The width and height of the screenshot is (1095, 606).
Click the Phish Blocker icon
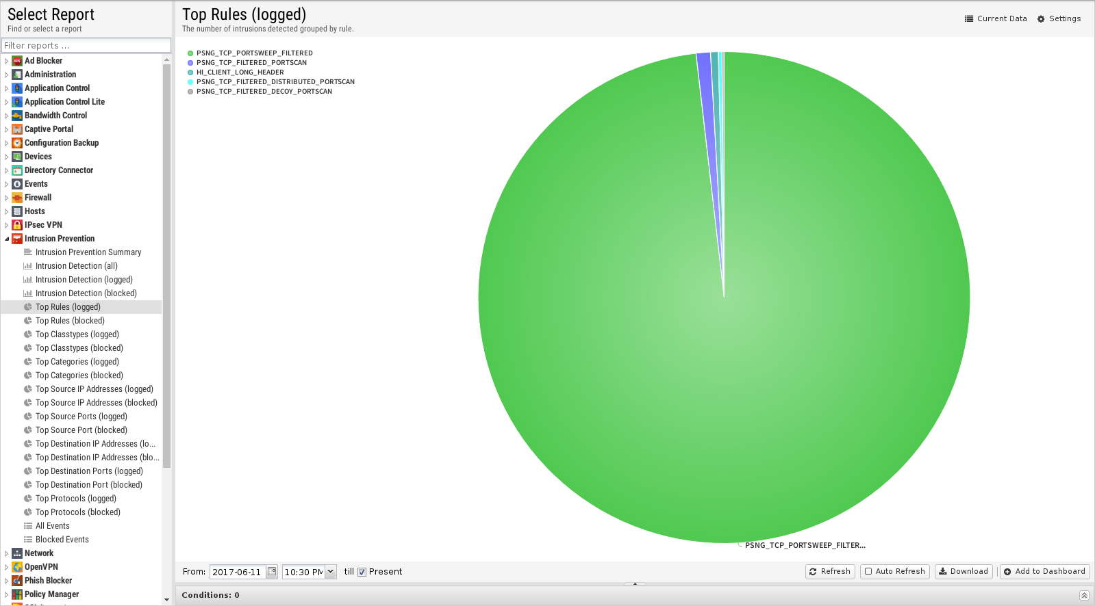click(17, 581)
